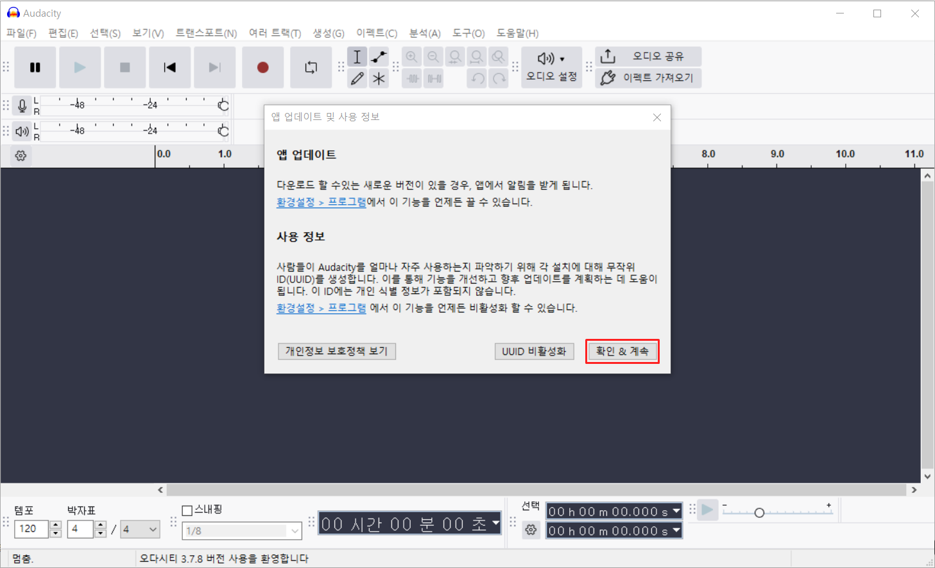The width and height of the screenshot is (935, 568).
Task: Click the Share Audio (오디오 공유) button
Action: [648, 56]
